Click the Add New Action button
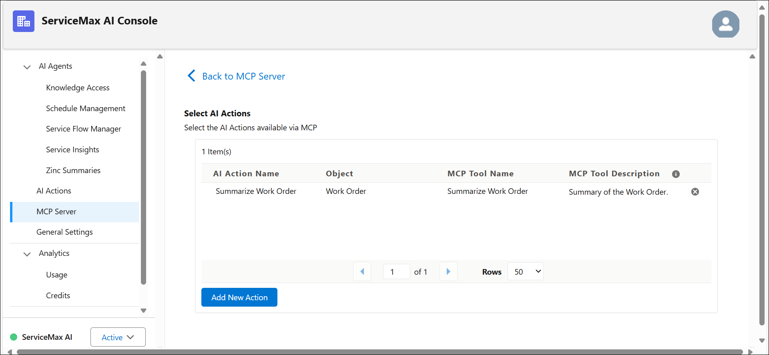The height and width of the screenshot is (355, 769). [239, 297]
